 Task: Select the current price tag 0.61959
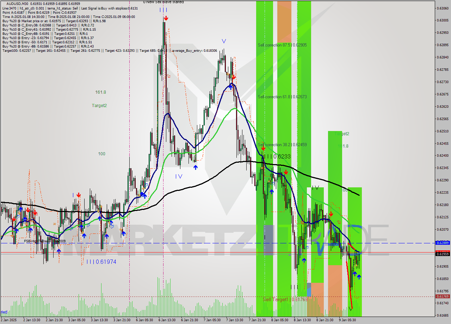pyautogui.click(x=443, y=254)
